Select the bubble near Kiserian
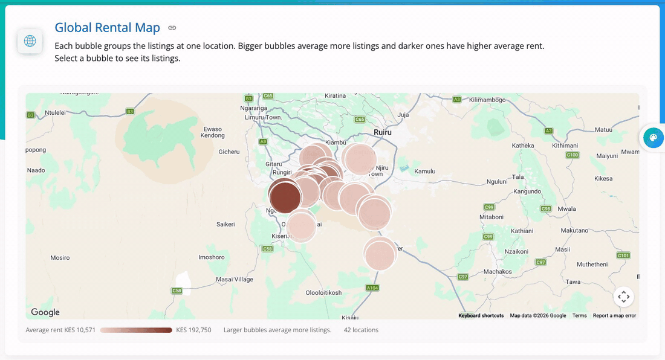Image resolution: width=665 pixels, height=360 pixels. (301, 227)
